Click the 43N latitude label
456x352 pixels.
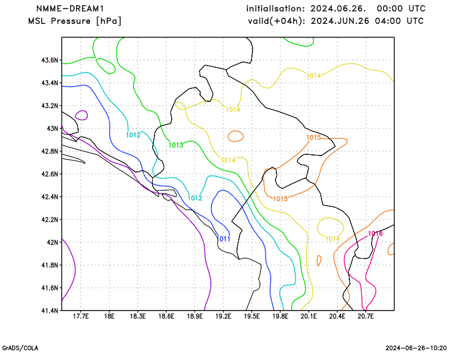(x=52, y=129)
